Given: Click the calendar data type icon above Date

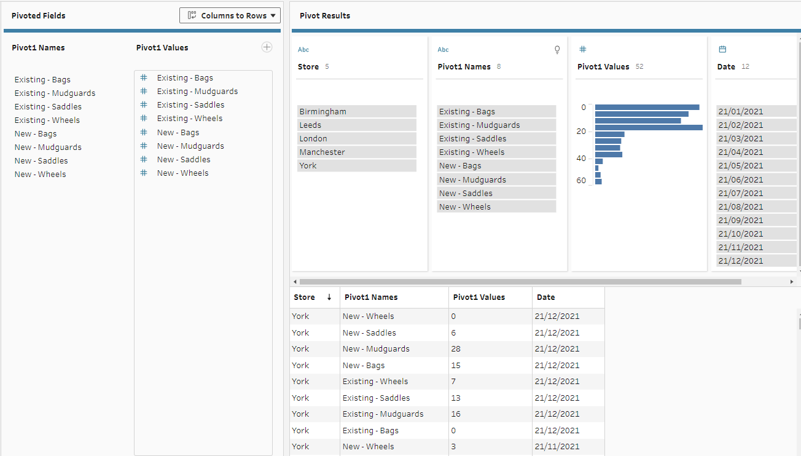Looking at the screenshot, I should [722, 50].
